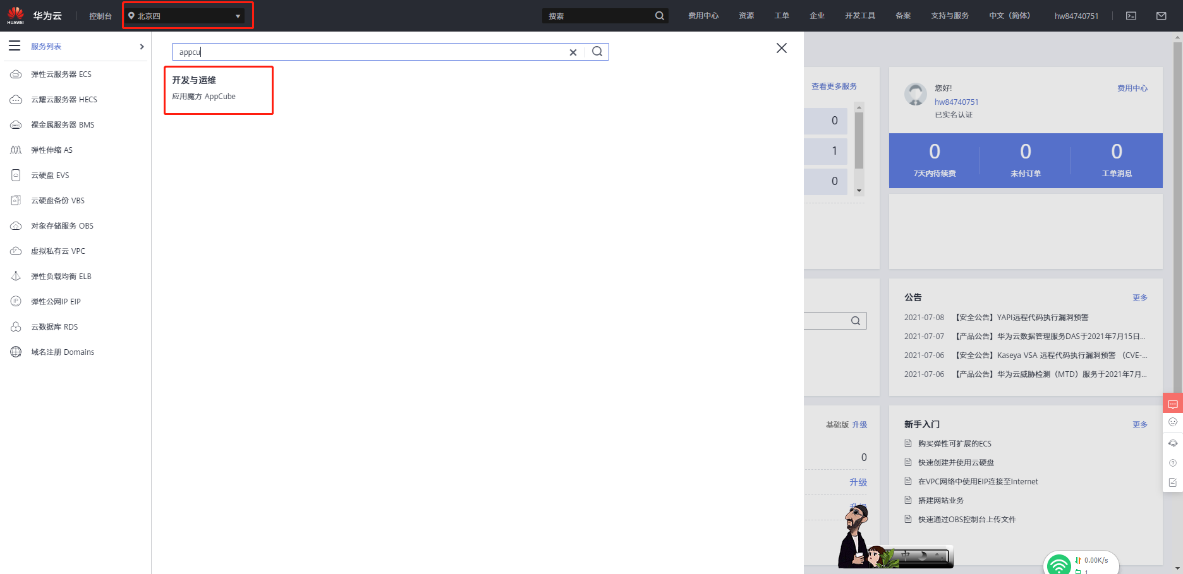
Task: Open the hamburger service list menu icon
Action: (x=15, y=46)
